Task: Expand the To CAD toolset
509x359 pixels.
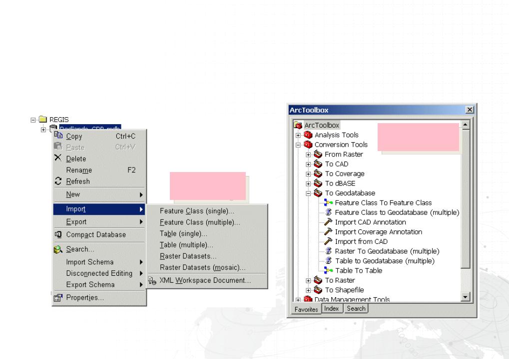Action: (x=308, y=164)
